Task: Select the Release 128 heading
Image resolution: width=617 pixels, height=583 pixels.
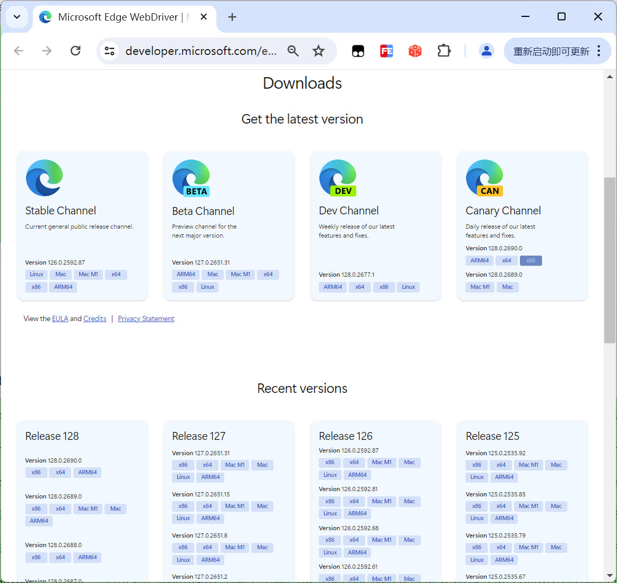Action: pos(52,436)
